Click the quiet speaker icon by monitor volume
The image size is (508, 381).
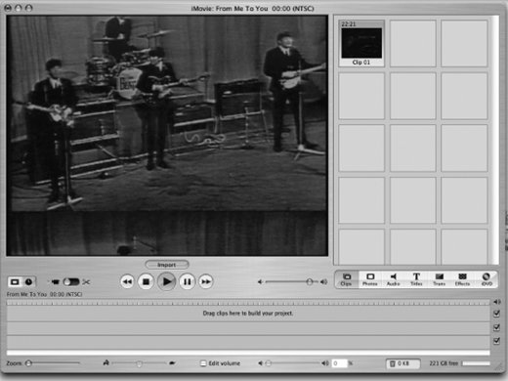coord(260,282)
